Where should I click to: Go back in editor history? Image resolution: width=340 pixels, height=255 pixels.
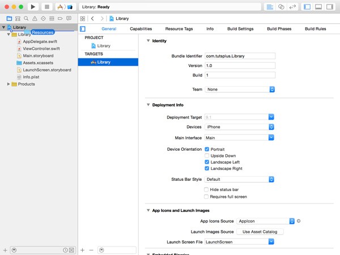tap(92, 19)
